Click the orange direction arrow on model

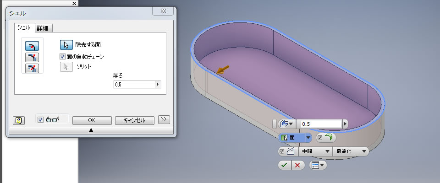[x=223, y=70]
